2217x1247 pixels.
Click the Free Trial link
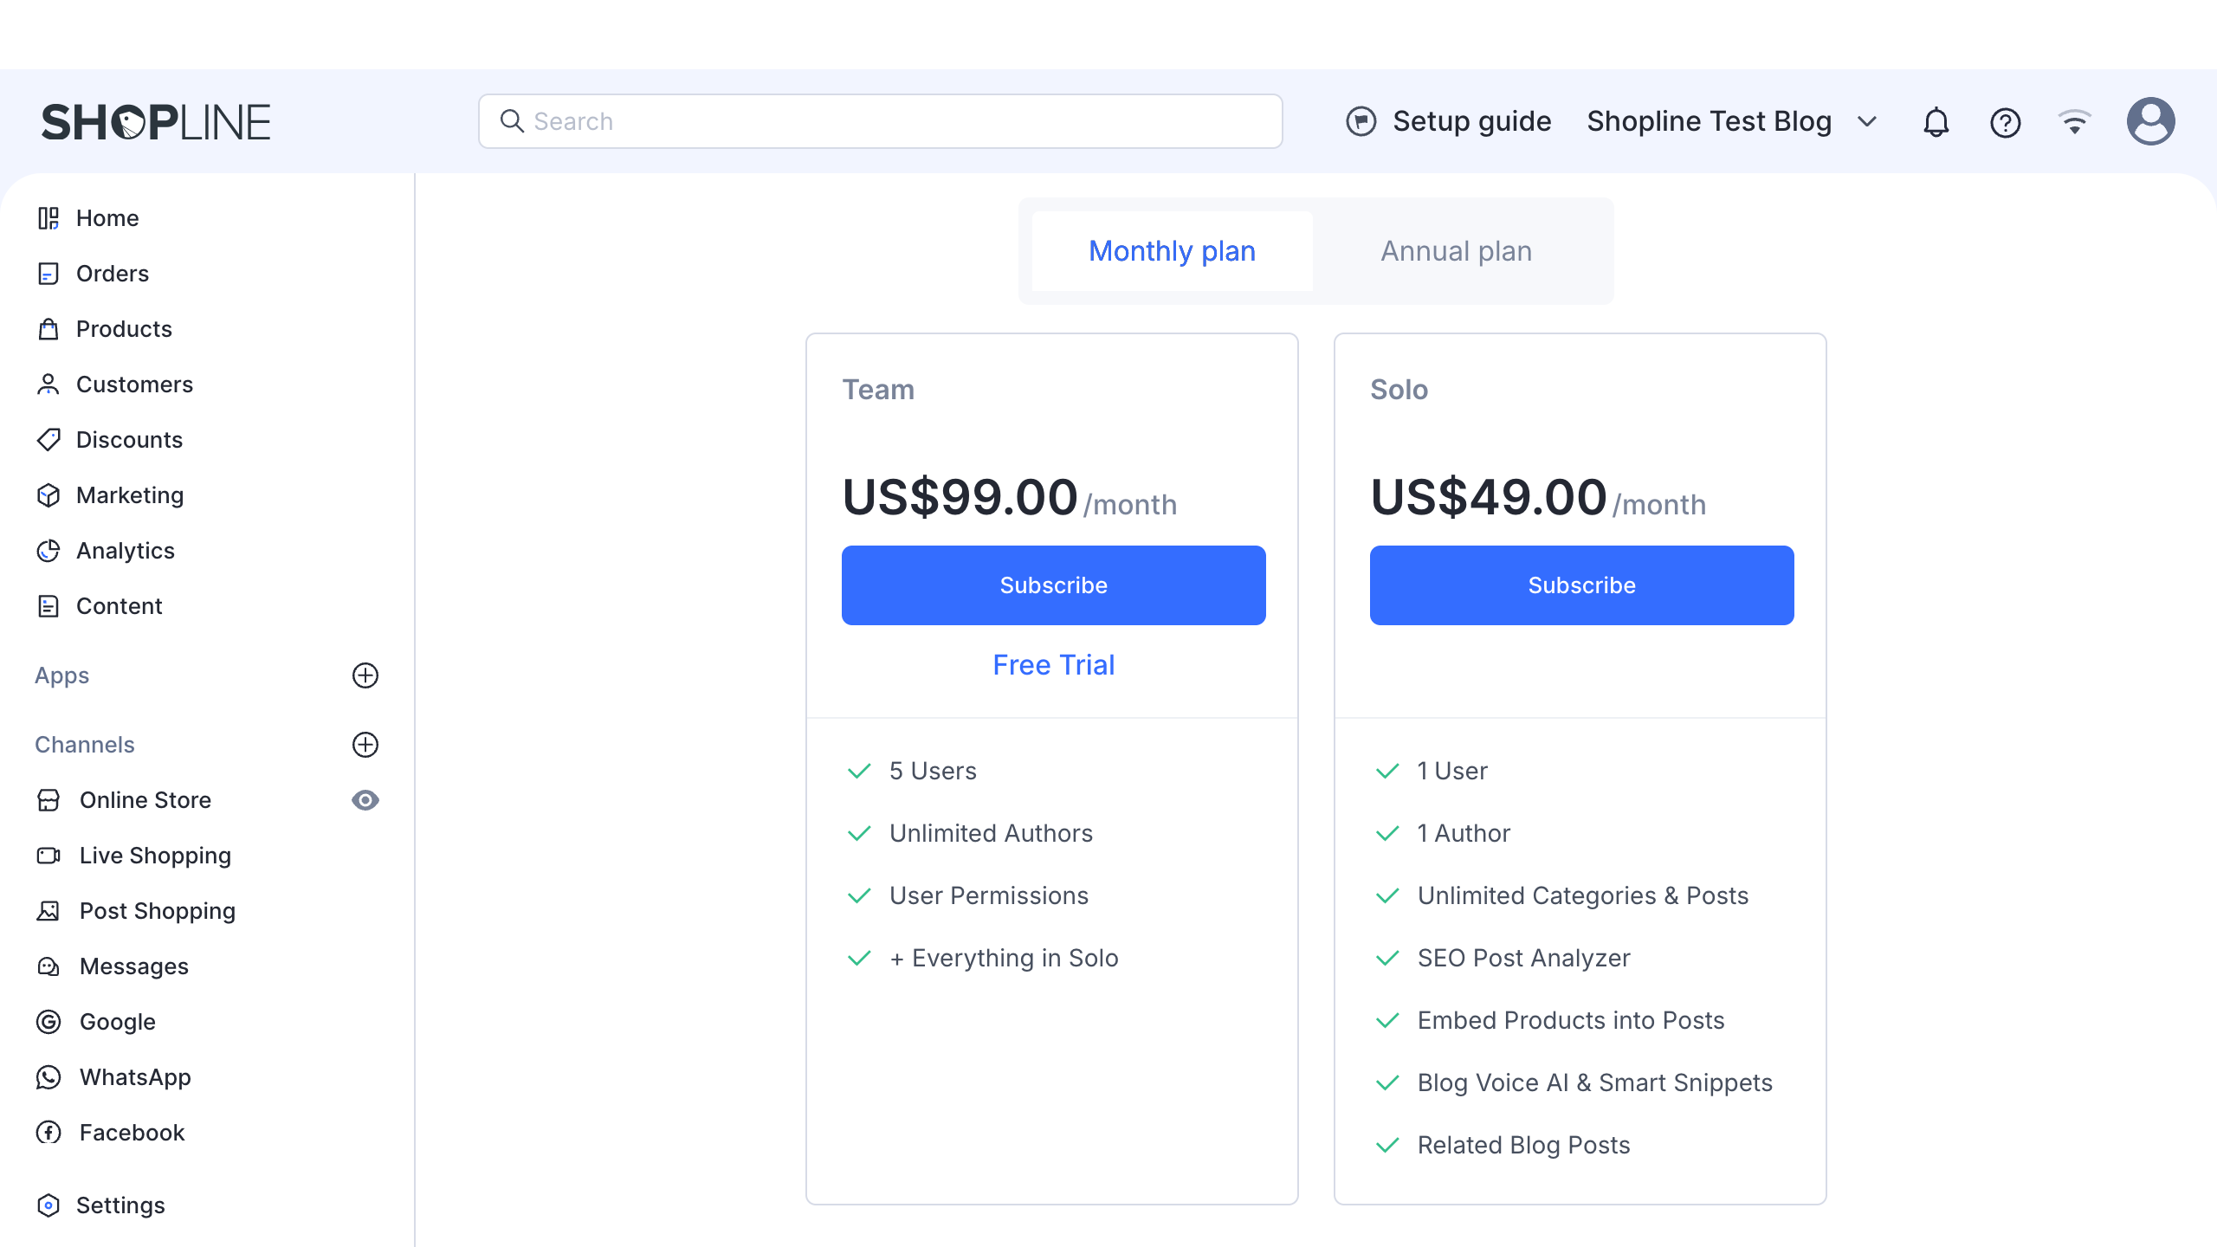click(x=1053, y=665)
